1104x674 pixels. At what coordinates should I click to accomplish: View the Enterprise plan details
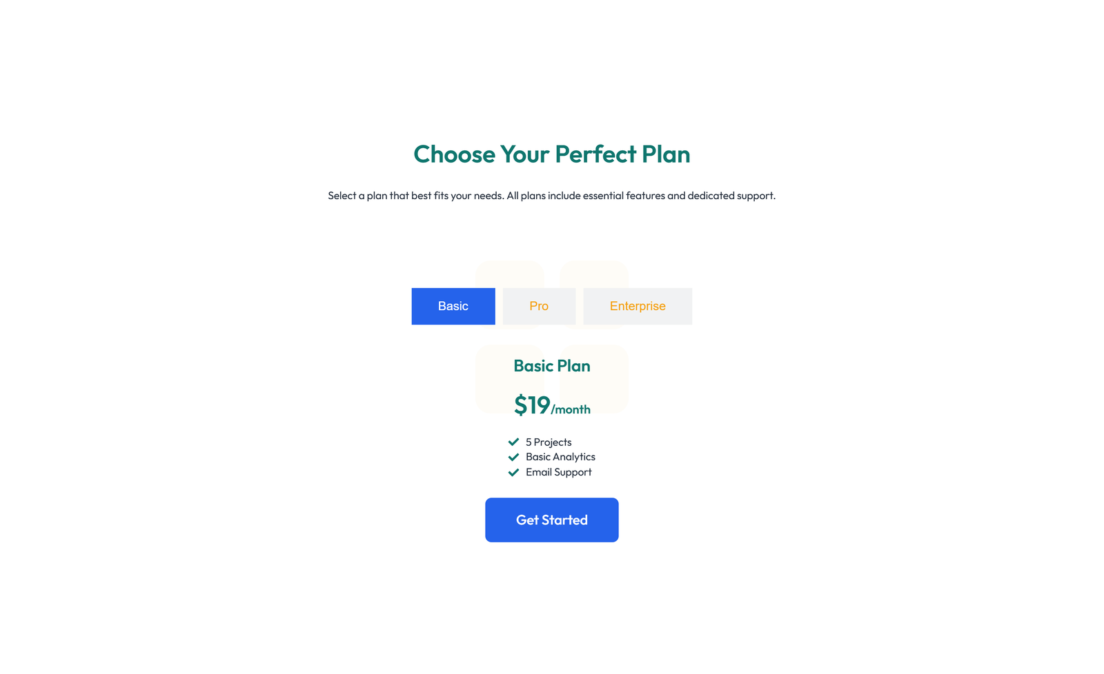coord(637,306)
